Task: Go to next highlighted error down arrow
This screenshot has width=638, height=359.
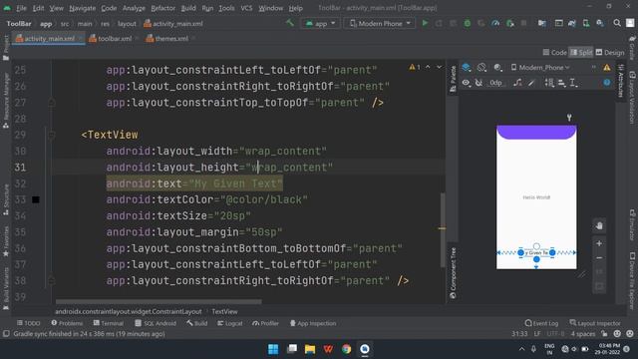Action: tap(439, 67)
